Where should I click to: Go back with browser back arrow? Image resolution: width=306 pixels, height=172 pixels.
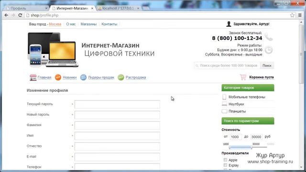(6, 15)
